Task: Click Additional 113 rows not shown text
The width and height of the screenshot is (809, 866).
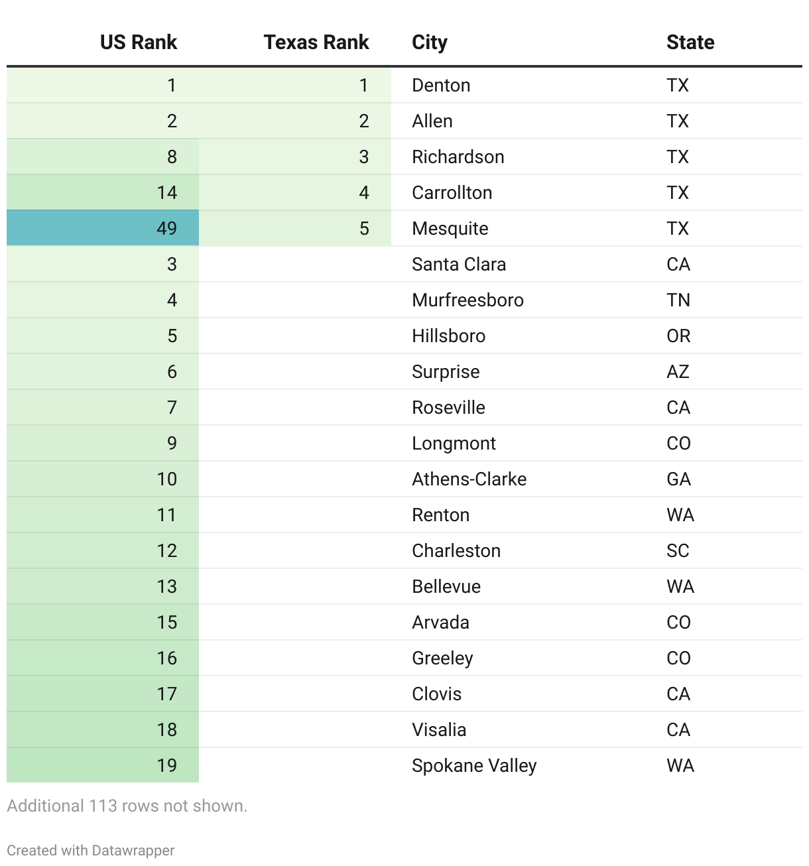Action: (x=127, y=806)
